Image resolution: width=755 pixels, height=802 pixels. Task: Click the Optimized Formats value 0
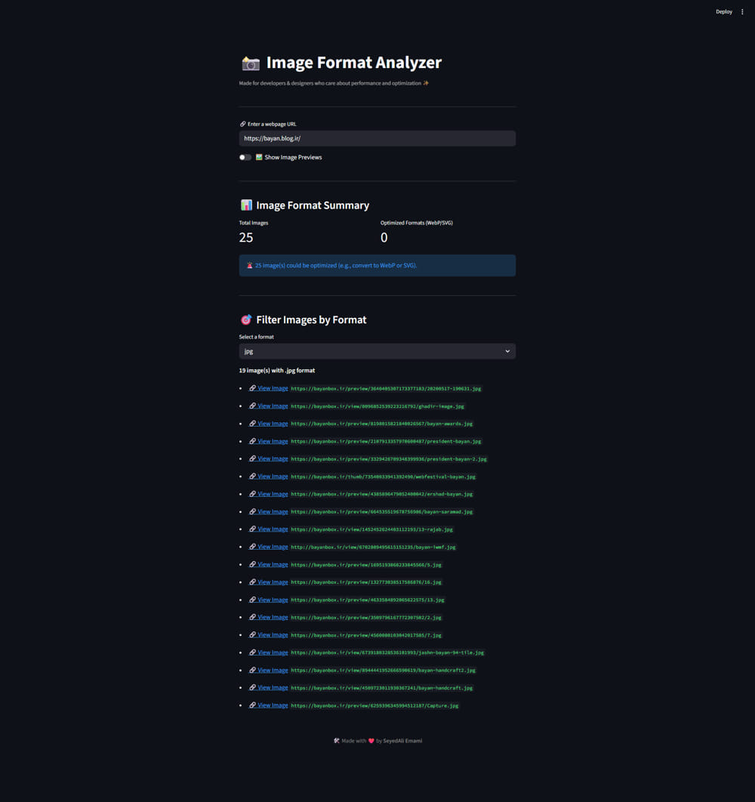[x=384, y=237]
